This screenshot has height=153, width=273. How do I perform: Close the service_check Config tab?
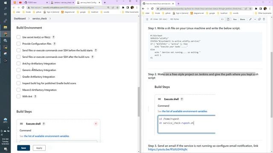99,3
